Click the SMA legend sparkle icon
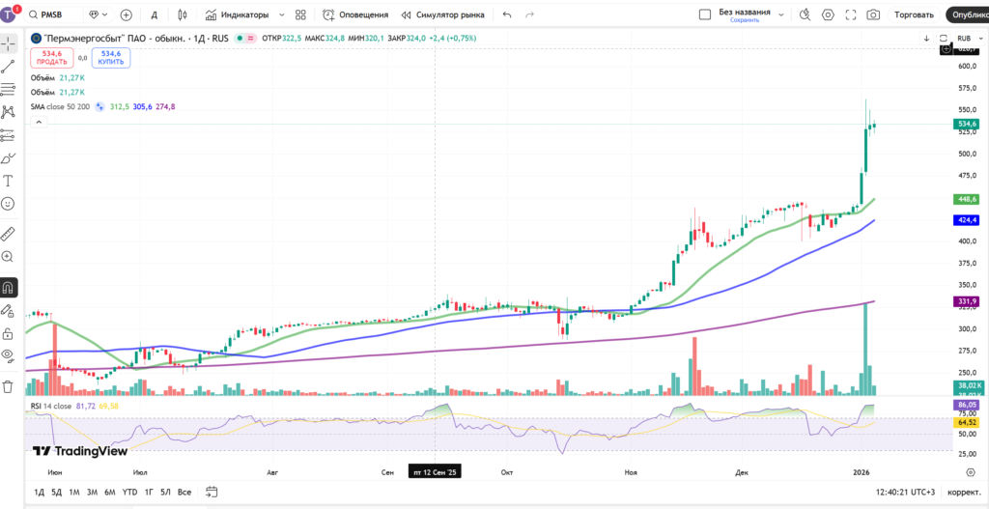Viewport: 989px width, 509px height. 99,107
